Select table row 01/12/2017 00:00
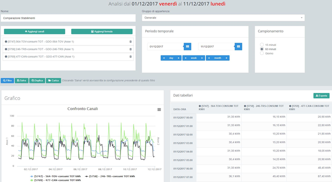This screenshot has width=332, height=182. [x=251, y=118]
